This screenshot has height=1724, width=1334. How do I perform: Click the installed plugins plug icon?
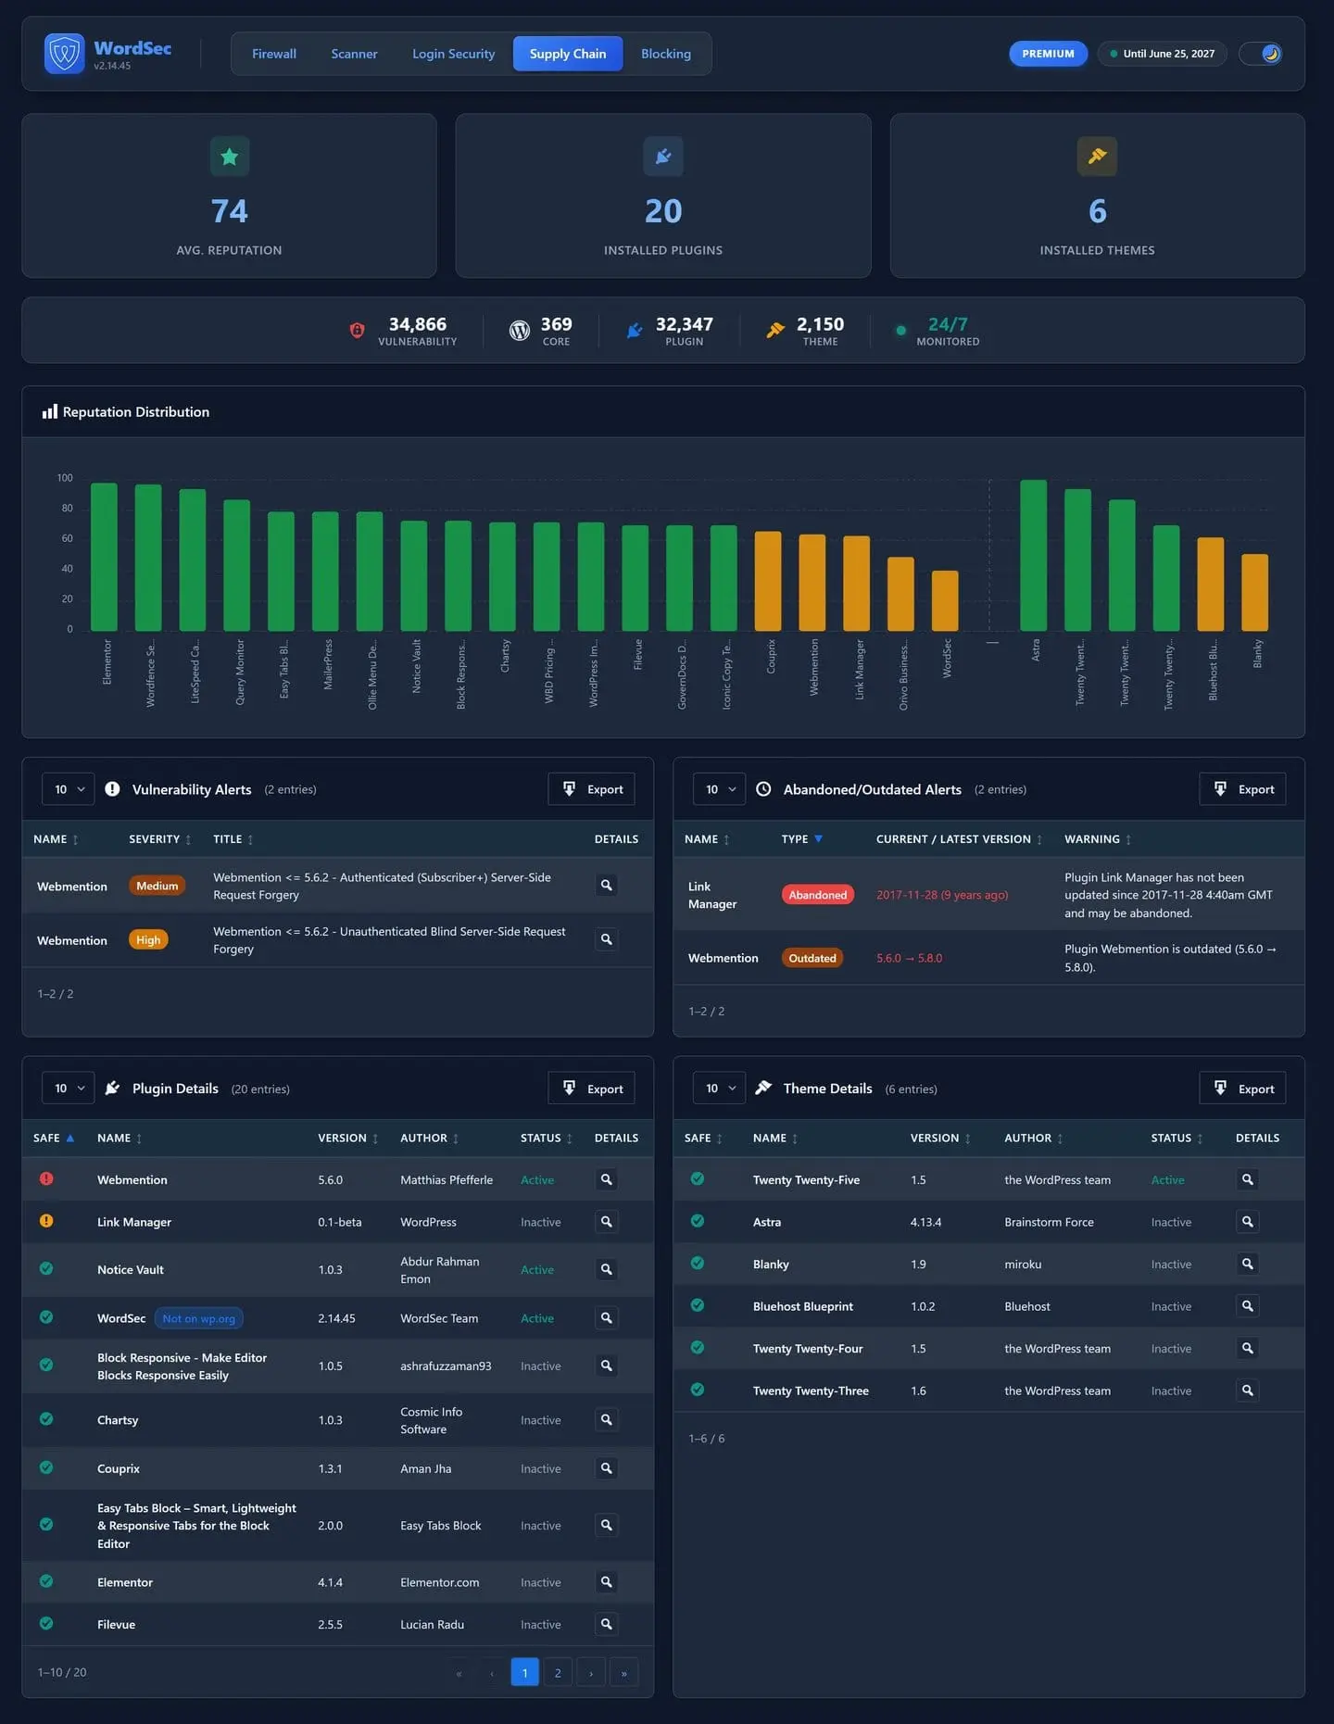663,157
